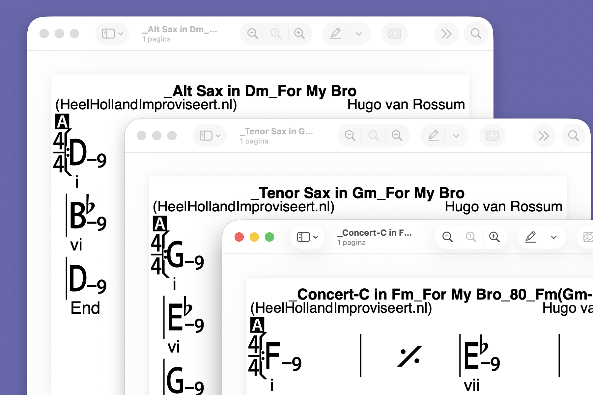Click the 4/4 time signature in Alt Sax document
Image resolution: width=593 pixels, height=395 pixels.
[x=59, y=152]
